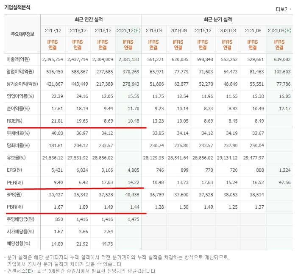Click the 2,437,714 revenue value

pyautogui.click(x=78, y=59)
